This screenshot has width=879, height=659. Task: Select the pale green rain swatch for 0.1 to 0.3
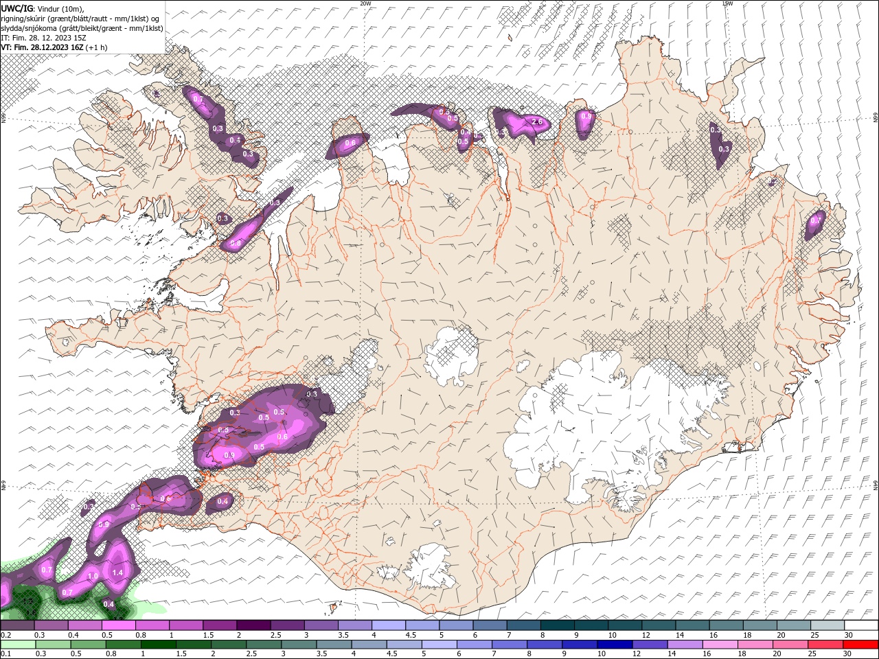tap(17, 645)
